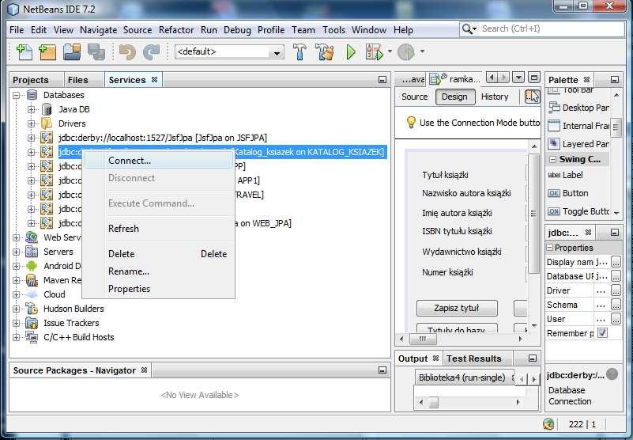This screenshot has width=633, height=440.
Task: Click Output horizontal scrollbar thumb
Action: pyautogui.click(x=433, y=402)
